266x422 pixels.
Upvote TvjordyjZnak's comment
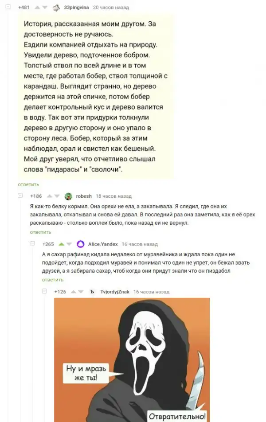tap(73, 292)
